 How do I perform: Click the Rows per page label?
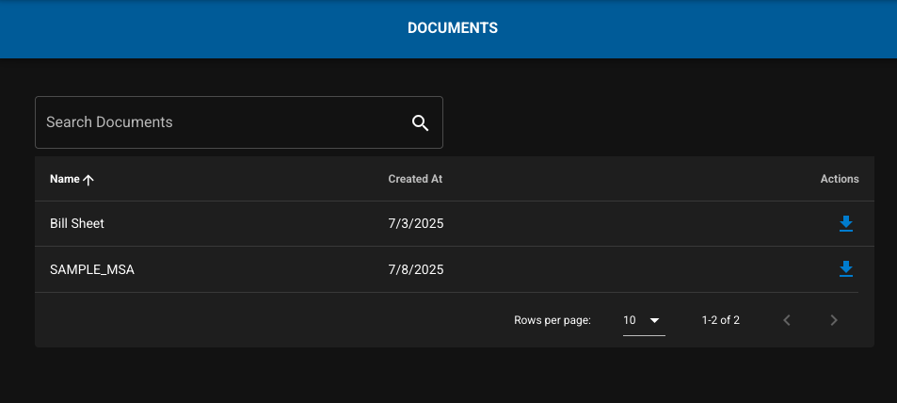(553, 320)
